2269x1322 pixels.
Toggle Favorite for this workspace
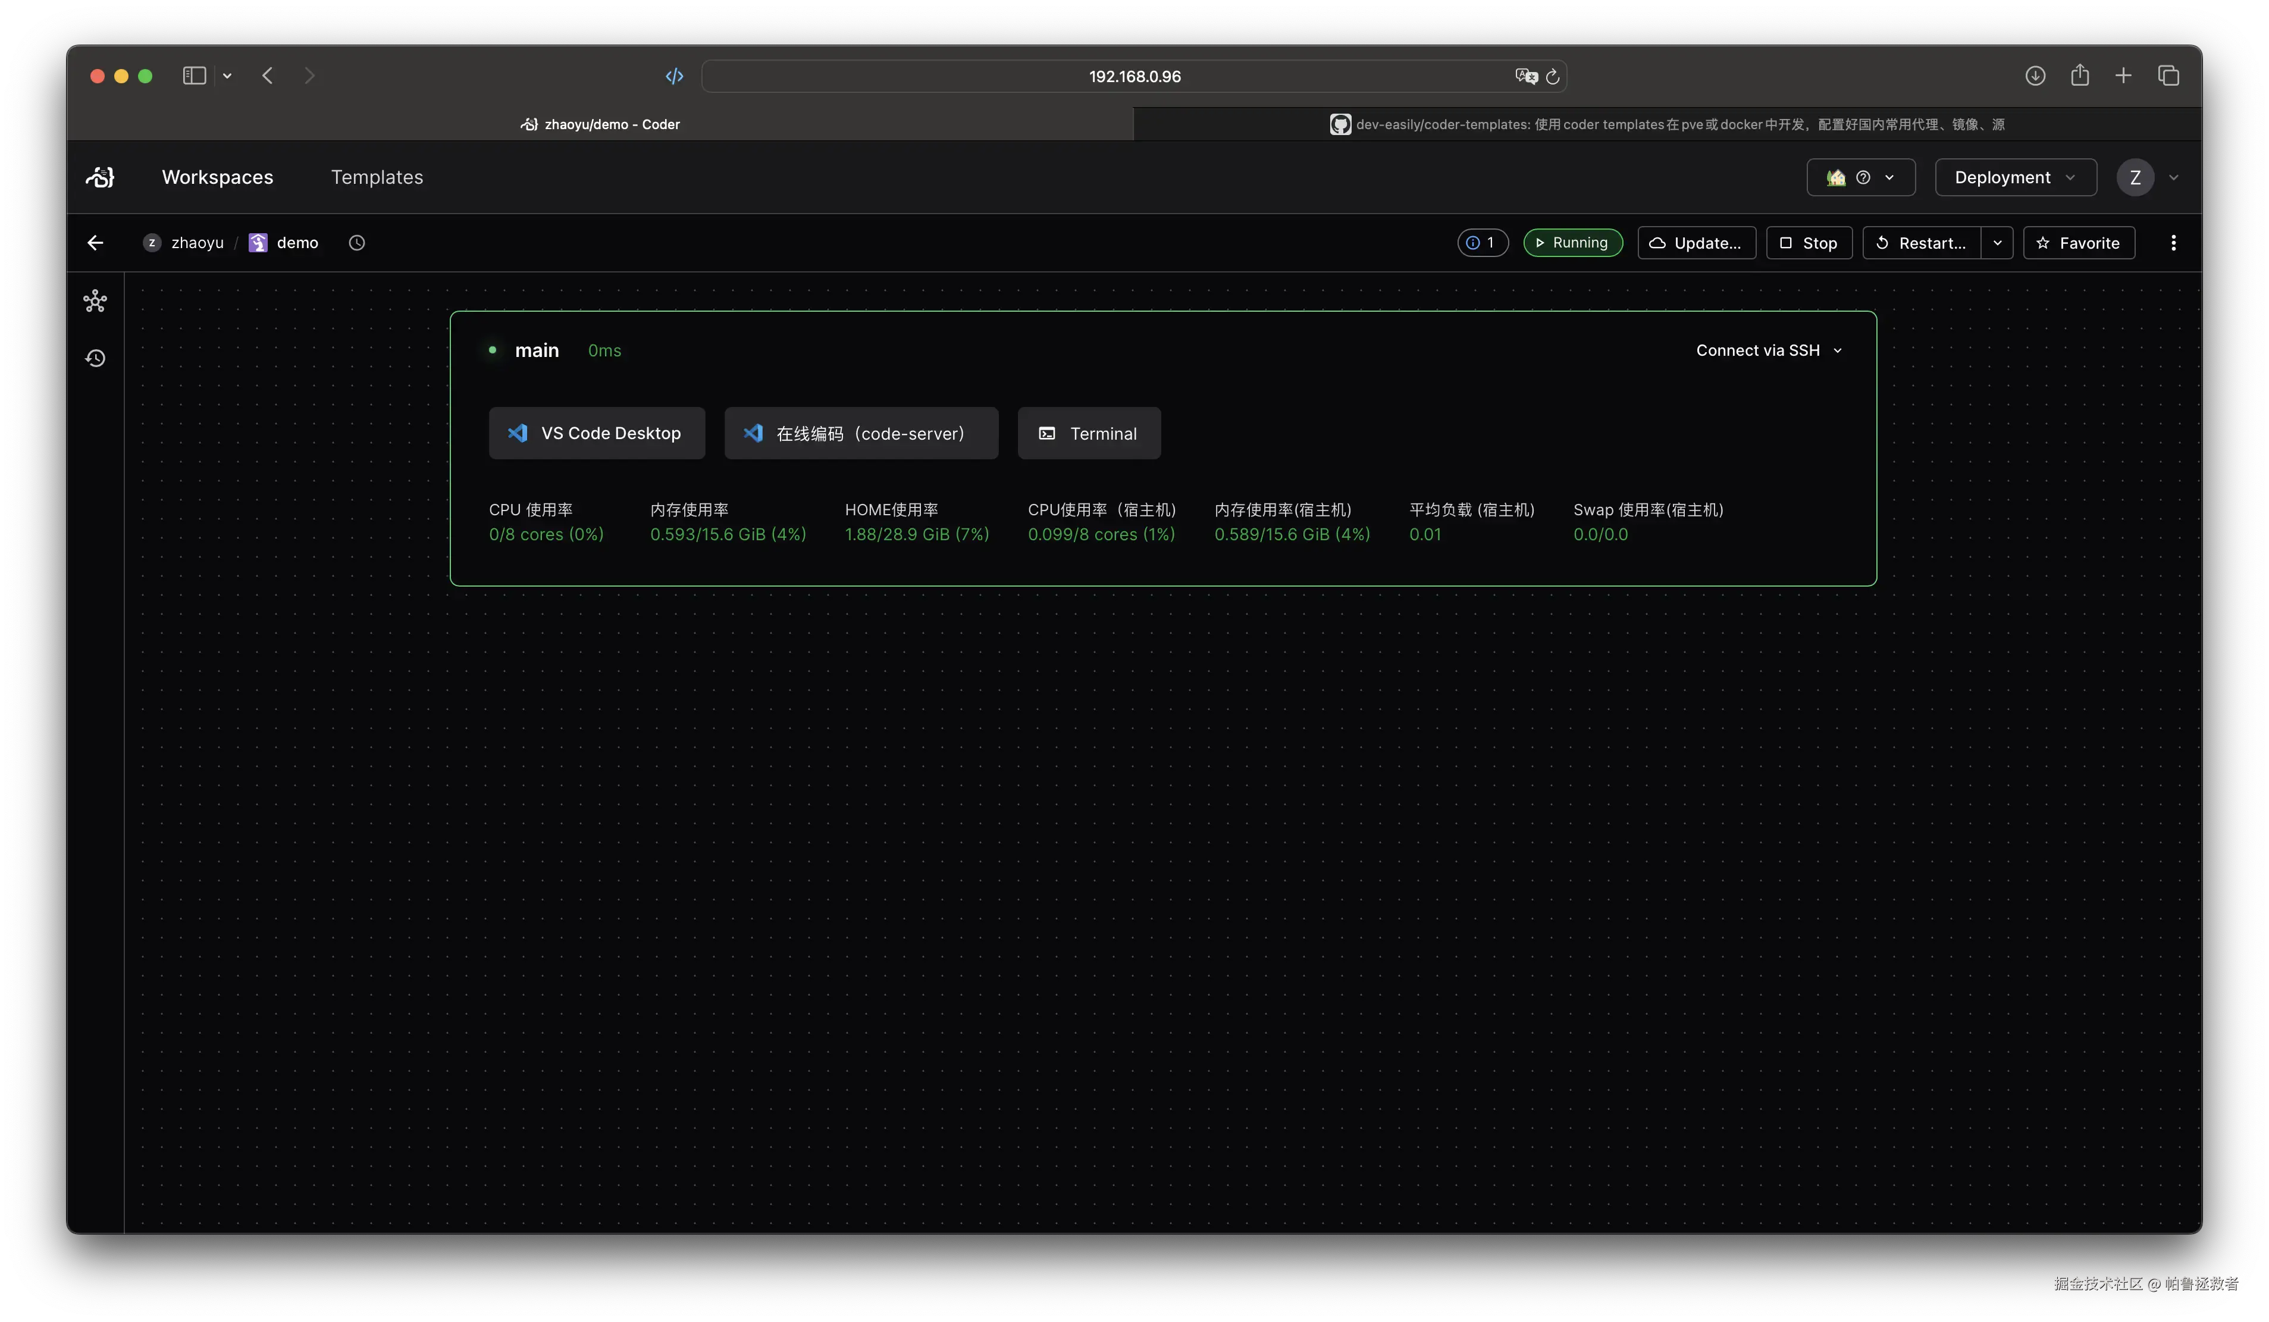(x=2078, y=243)
